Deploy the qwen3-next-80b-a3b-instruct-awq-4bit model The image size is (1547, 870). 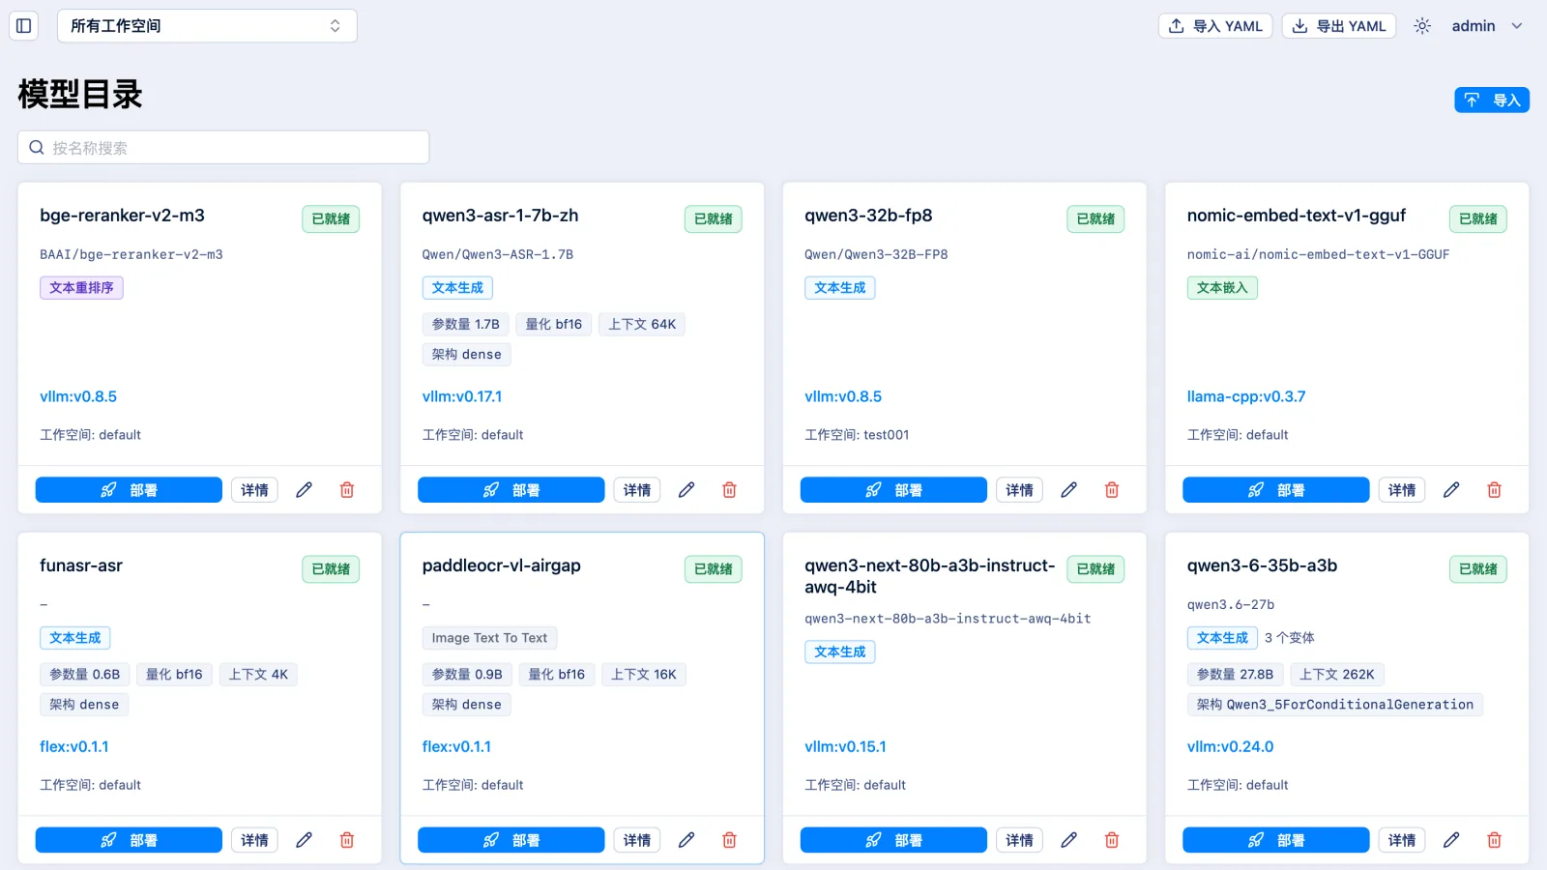[x=893, y=840]
